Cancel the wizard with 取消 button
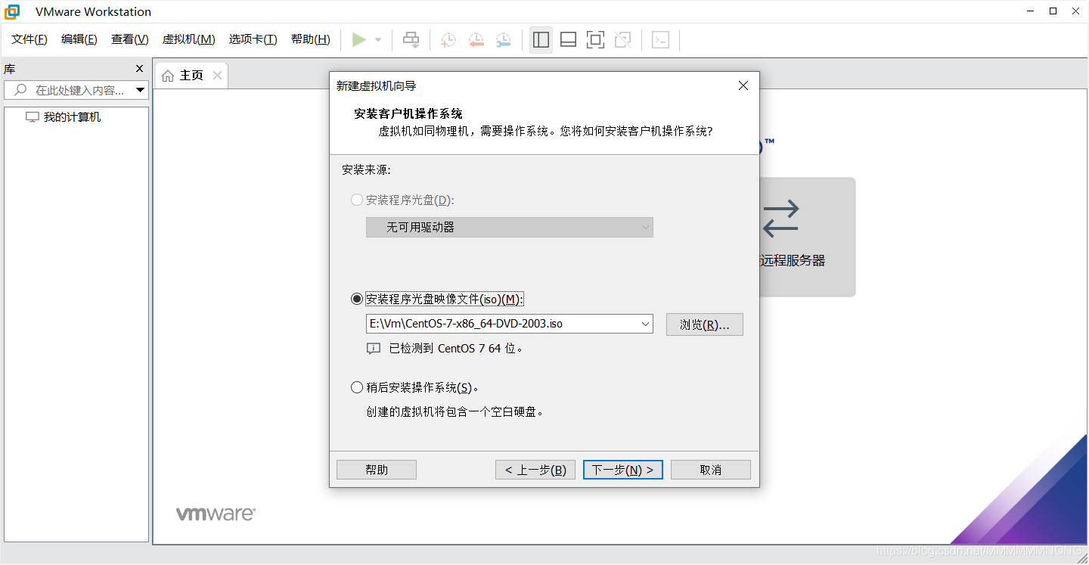The image size is (1089, 565). coord(711,470)
